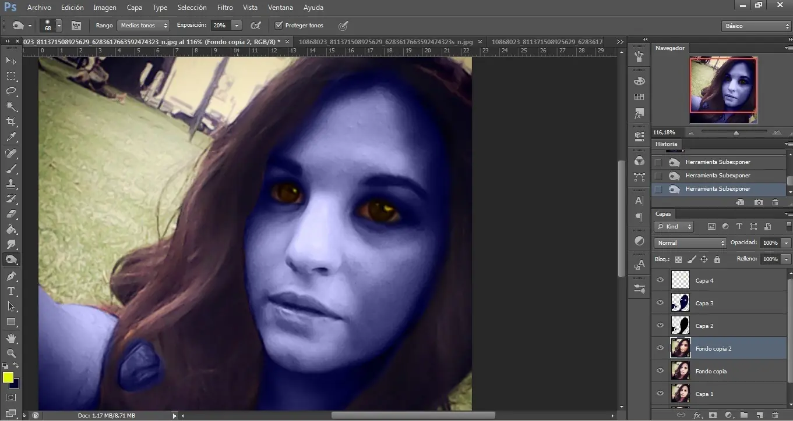Image resolution: width=793 pixels, height=421 pixels.
Task: Open the Opacidad slider dropdown
Action: pyautogui.click(x=787, y=242)
